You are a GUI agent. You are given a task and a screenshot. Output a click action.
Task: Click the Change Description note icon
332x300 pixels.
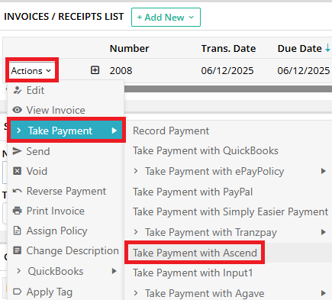[17, 250]
